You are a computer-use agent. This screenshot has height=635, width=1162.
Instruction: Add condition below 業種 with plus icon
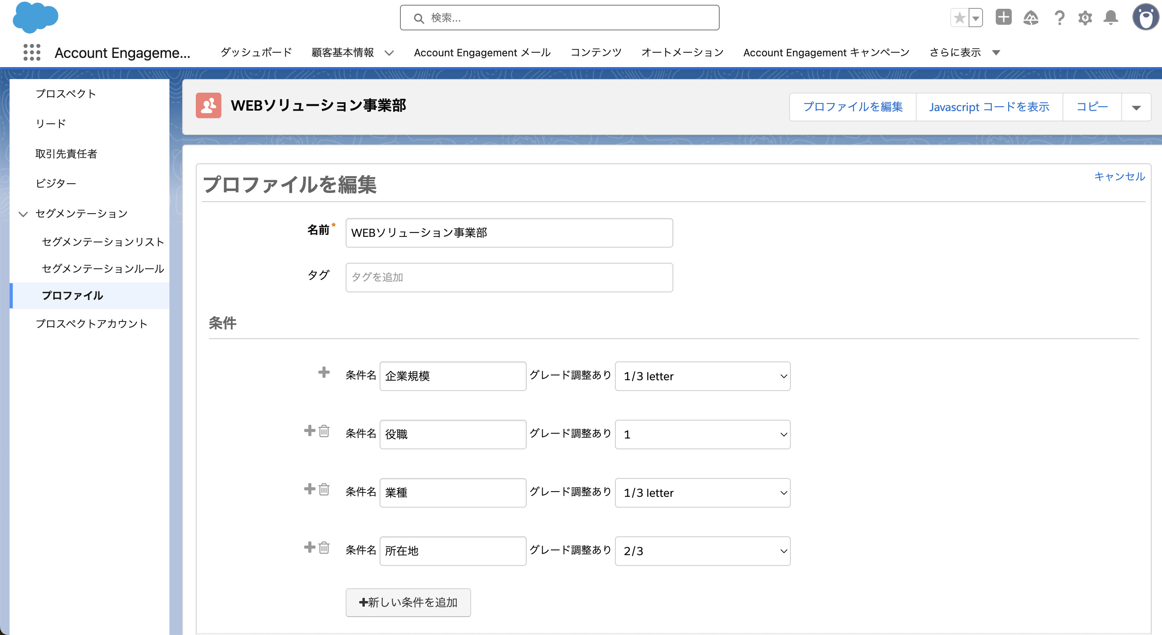[x=309, y=488]
